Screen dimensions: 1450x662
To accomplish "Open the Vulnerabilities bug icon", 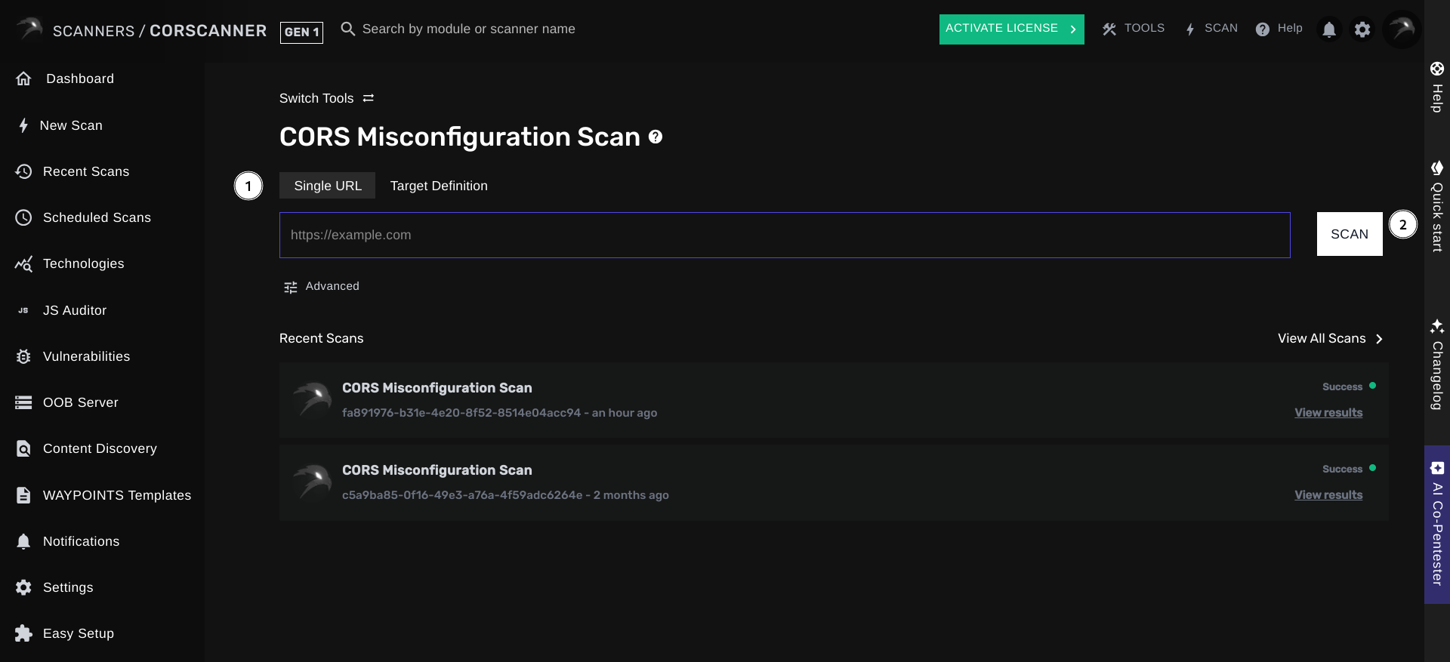I will pos(23,356).
